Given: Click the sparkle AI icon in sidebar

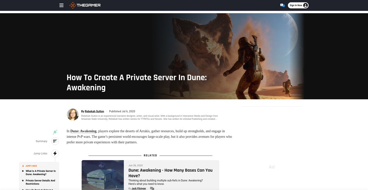Looking at the screenshot, I should click(x=55, y=132).
